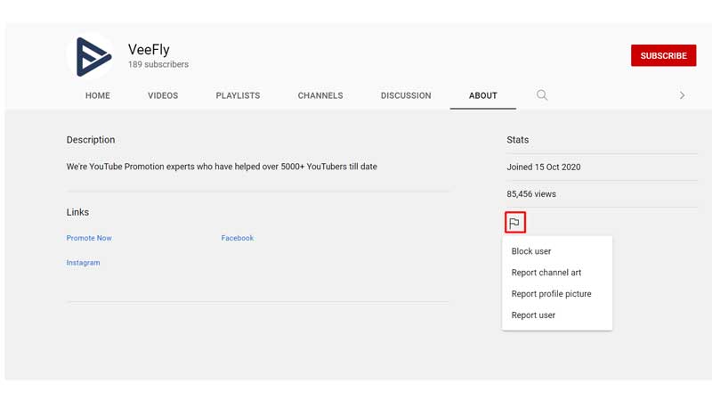Pick Report profile picture from menu
712x401 pixels.
(x=551, y=294)
